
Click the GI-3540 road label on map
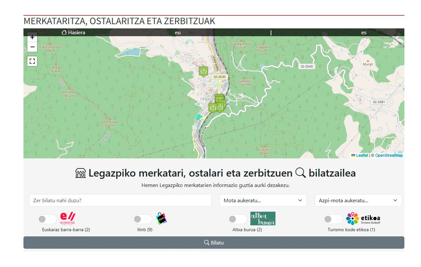pyautogui.click(x=307, y=66)
